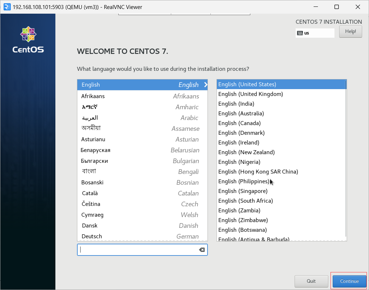Screen dimensions: 369x290
Task: Select English (India) locale
Action: [x=281, y=104]
